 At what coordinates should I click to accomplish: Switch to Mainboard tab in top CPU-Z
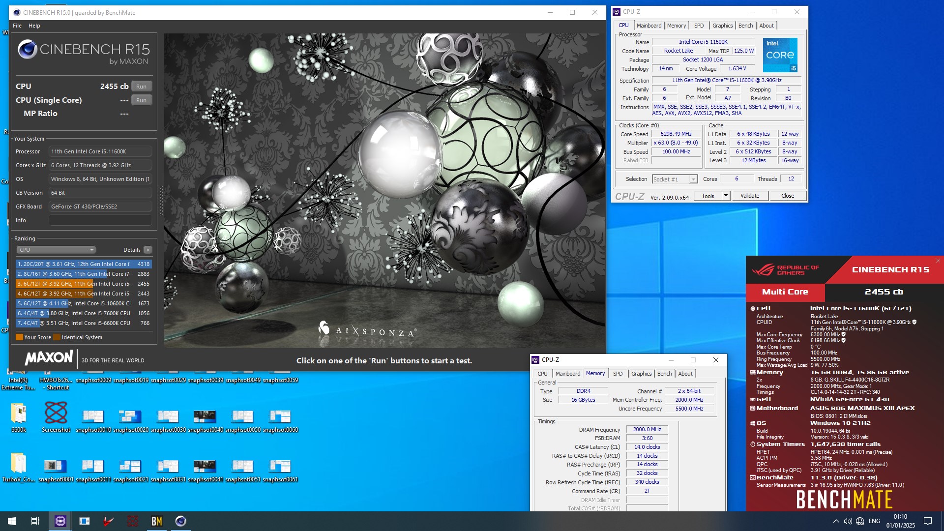tap(649, 26)
